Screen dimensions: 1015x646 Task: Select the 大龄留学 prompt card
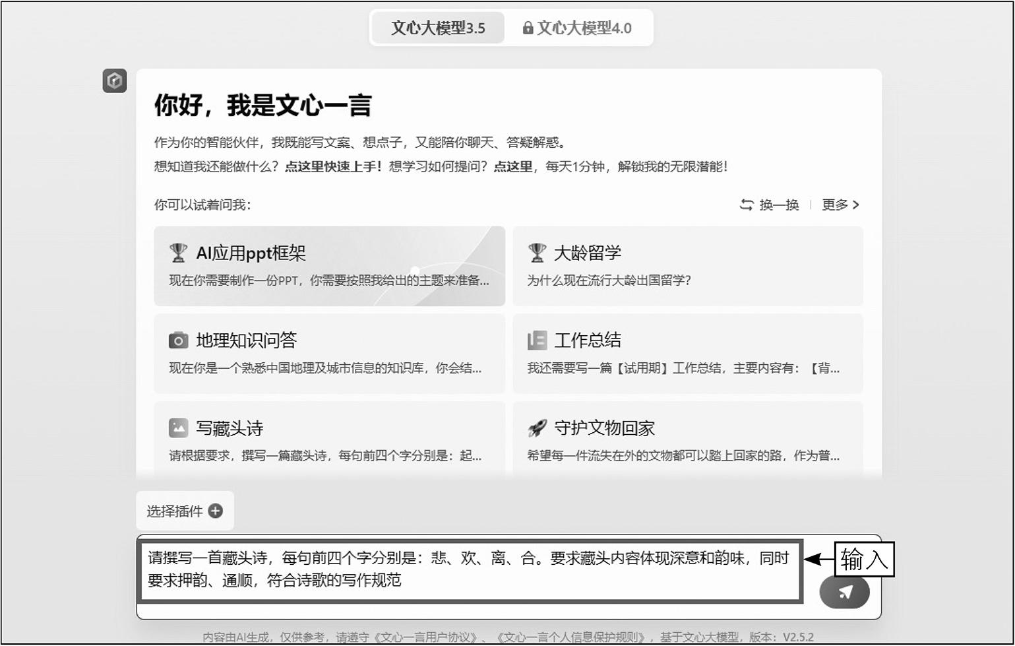click(688, 266)
